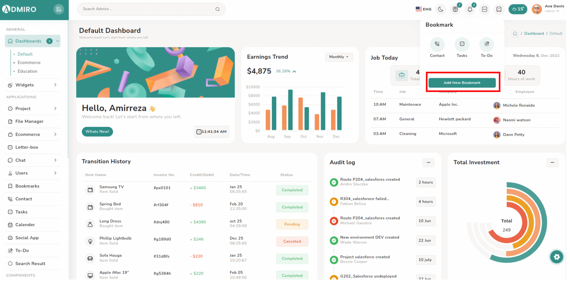Open File Manager from the sidebar

(29, 121)
